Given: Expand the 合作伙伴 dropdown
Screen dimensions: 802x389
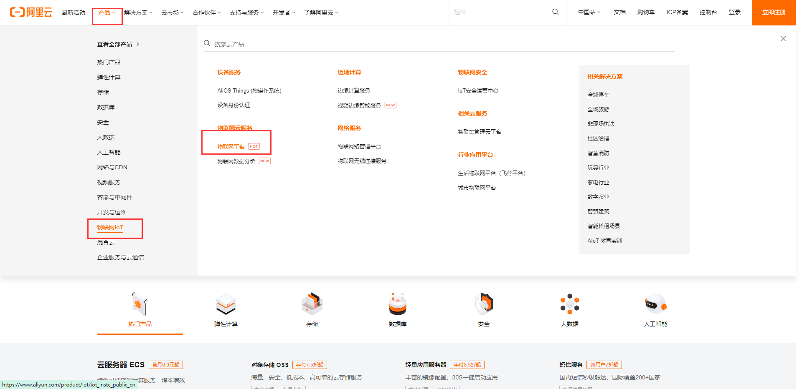Looking at the screenshot, I should pyautogui.click(x=207, y=13).
